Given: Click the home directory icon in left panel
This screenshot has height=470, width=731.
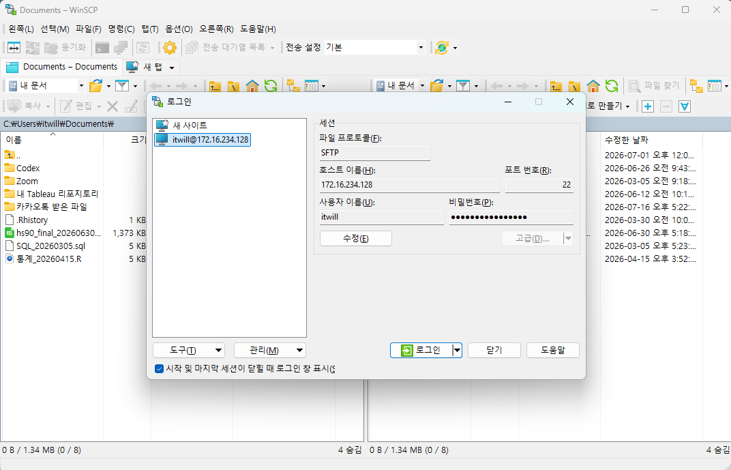Looking at the screenshot, I should pos(252,86).
